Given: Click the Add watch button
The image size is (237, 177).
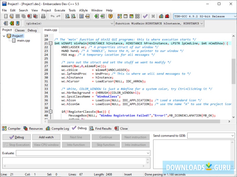Looking at the screenshot, I should [x=46, y=137].
